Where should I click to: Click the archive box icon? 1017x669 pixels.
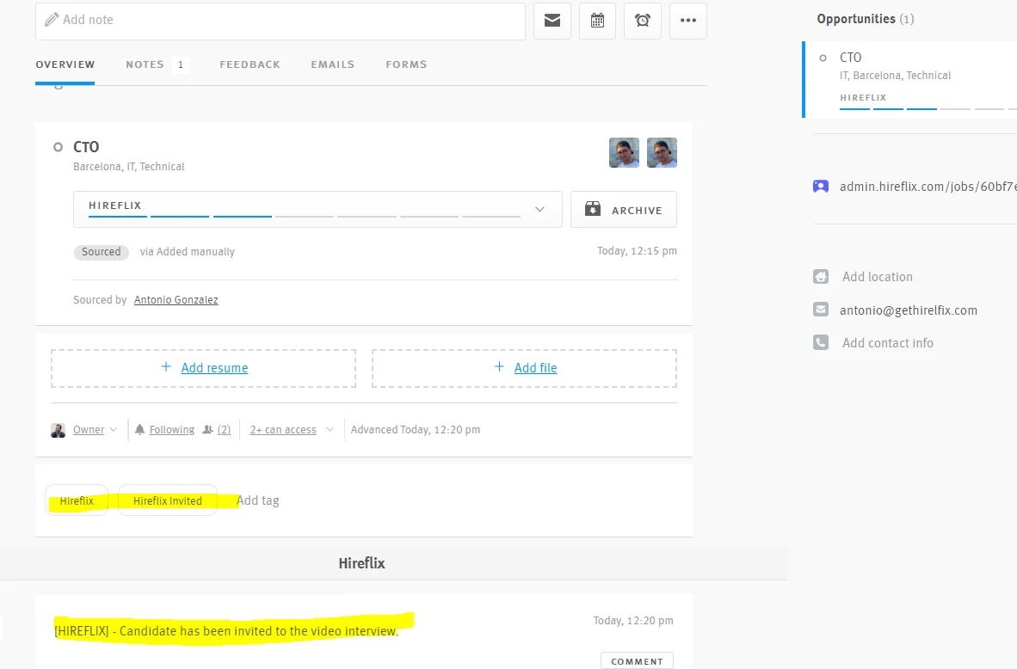(593, 209)
